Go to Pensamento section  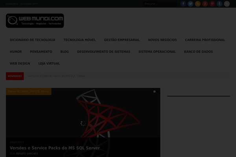point(41,52)
